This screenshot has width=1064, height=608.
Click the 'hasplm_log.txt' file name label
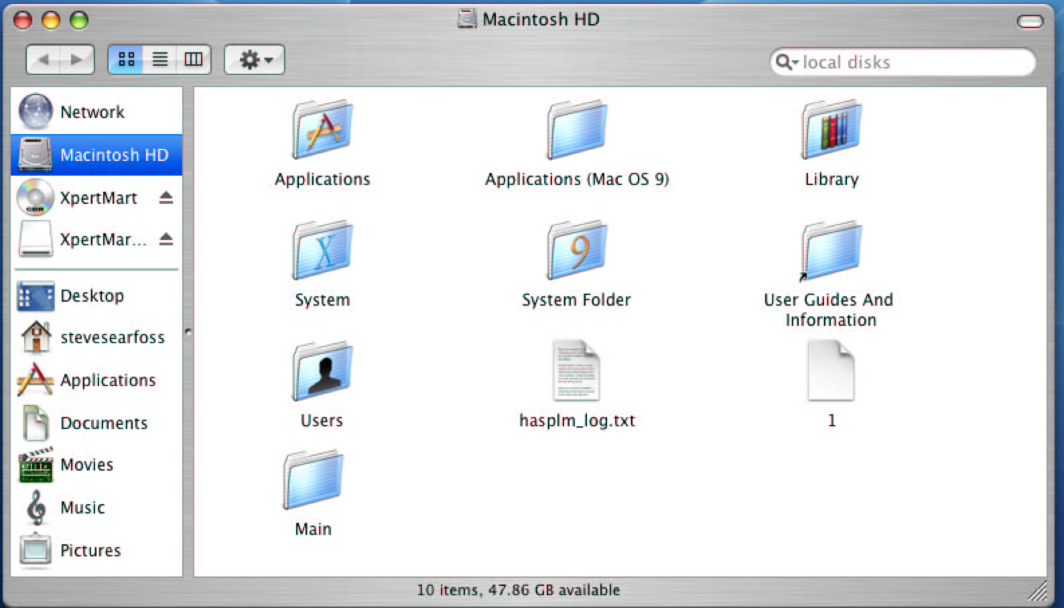pyautogui.click(x=577, y=420)
